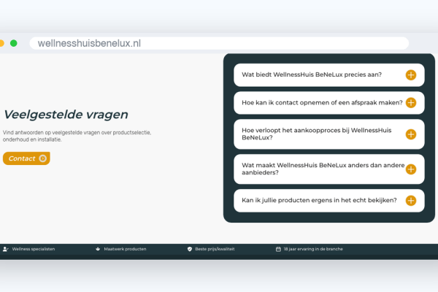Click the person icon beside Wellness specialisten
Viewport: 438px width, 292px height.
[6, 249]
